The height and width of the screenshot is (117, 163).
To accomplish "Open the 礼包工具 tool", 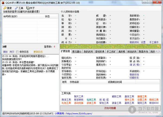I will pyautogui.click(x=66, y=103).
